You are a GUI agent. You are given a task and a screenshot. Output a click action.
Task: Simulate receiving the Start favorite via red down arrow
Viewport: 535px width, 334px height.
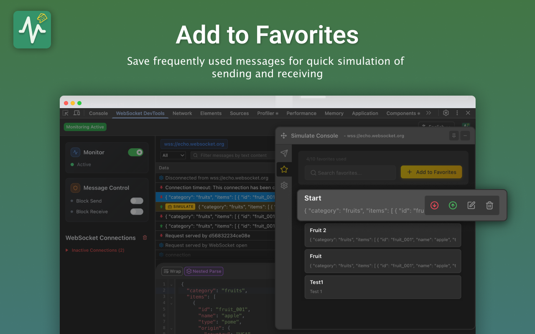pos(435,205)
